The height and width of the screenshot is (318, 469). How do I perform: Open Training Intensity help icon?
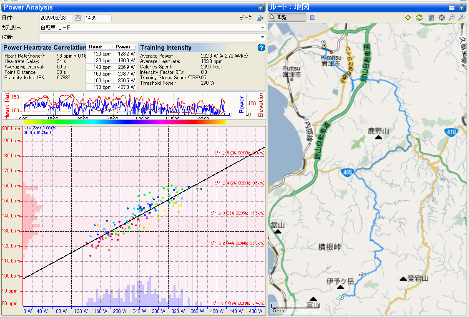pos(261,48)
